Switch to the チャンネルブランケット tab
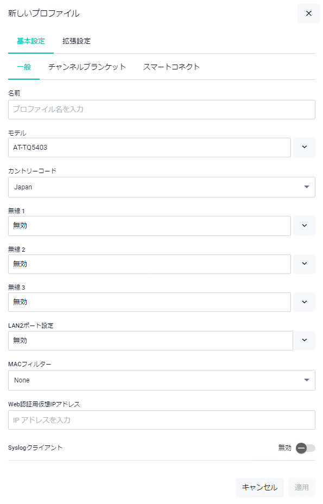The image size is (323, 504). coord(87,67)
